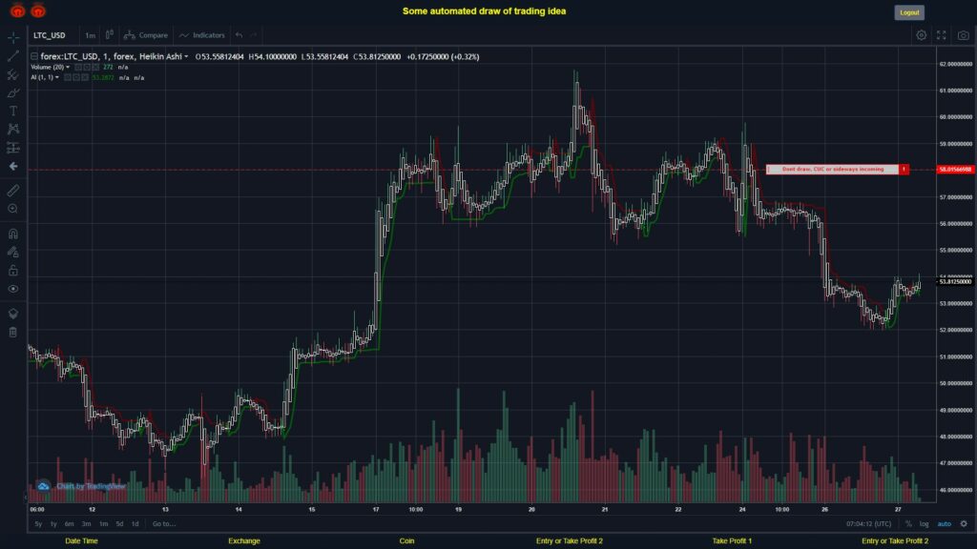Viewport: 977px width, 549px height.
Task: Select the Text annotation tool
Action: tap(13, 111)
